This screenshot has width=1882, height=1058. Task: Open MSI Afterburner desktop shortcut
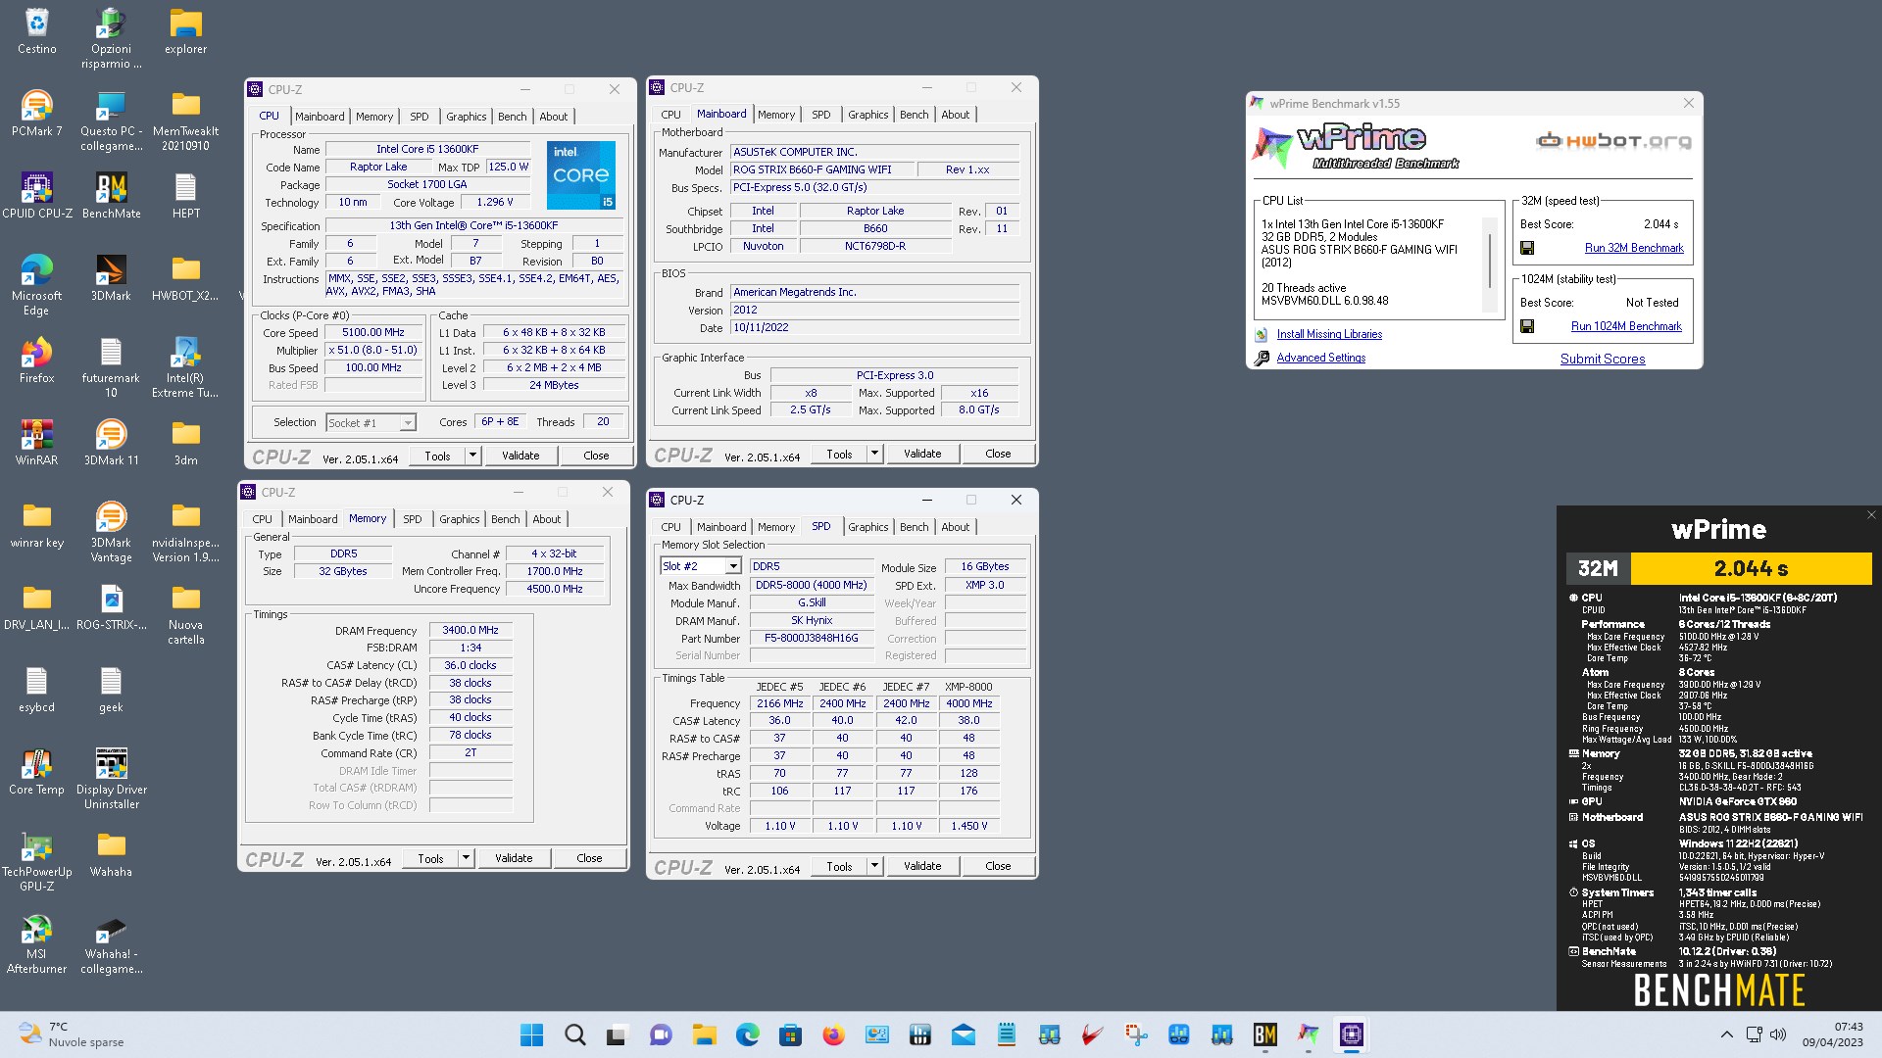(36, 943)
